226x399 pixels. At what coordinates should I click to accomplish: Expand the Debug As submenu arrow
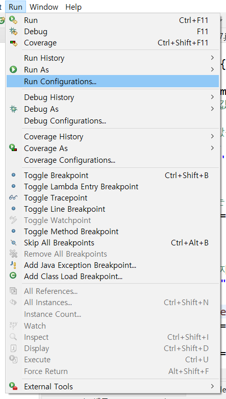click(x=212, y=109)
